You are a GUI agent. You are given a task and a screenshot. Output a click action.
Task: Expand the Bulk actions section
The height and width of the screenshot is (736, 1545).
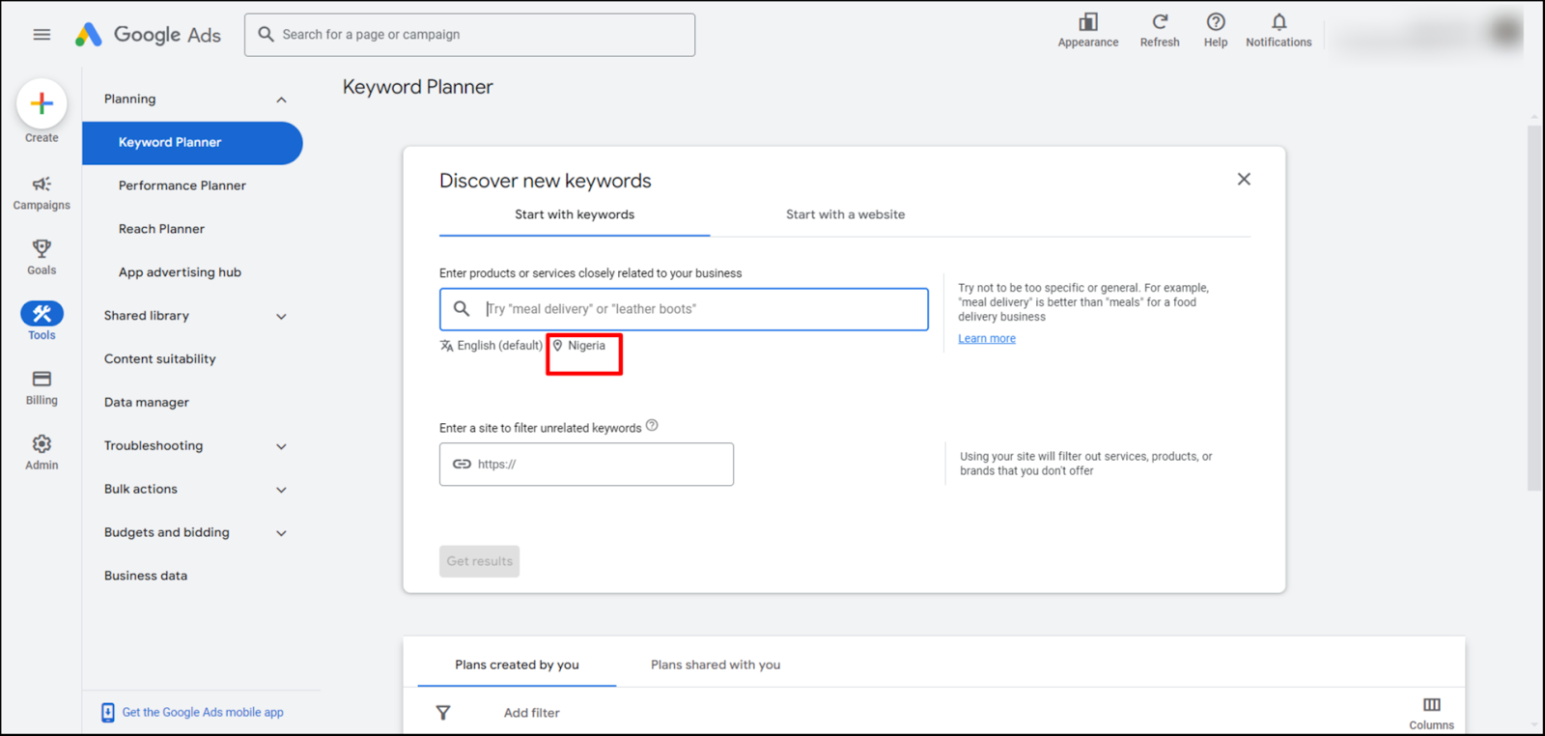[x=281, y=490]
